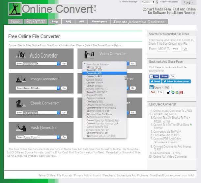
Task: Click Terms Of Use footer link
Action: click(x=47, y=175)
